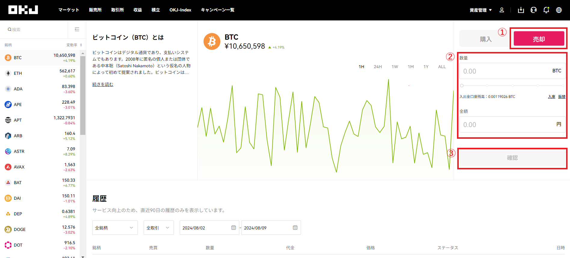570x258 pixels.
Task: Click the download icon in header
Action: coord(521,10)
